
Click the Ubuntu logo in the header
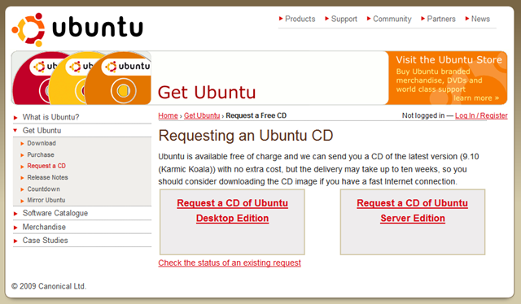[77, 29]
